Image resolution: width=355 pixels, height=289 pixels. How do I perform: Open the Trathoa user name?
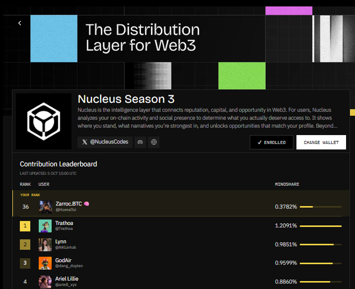click(64, 223)
